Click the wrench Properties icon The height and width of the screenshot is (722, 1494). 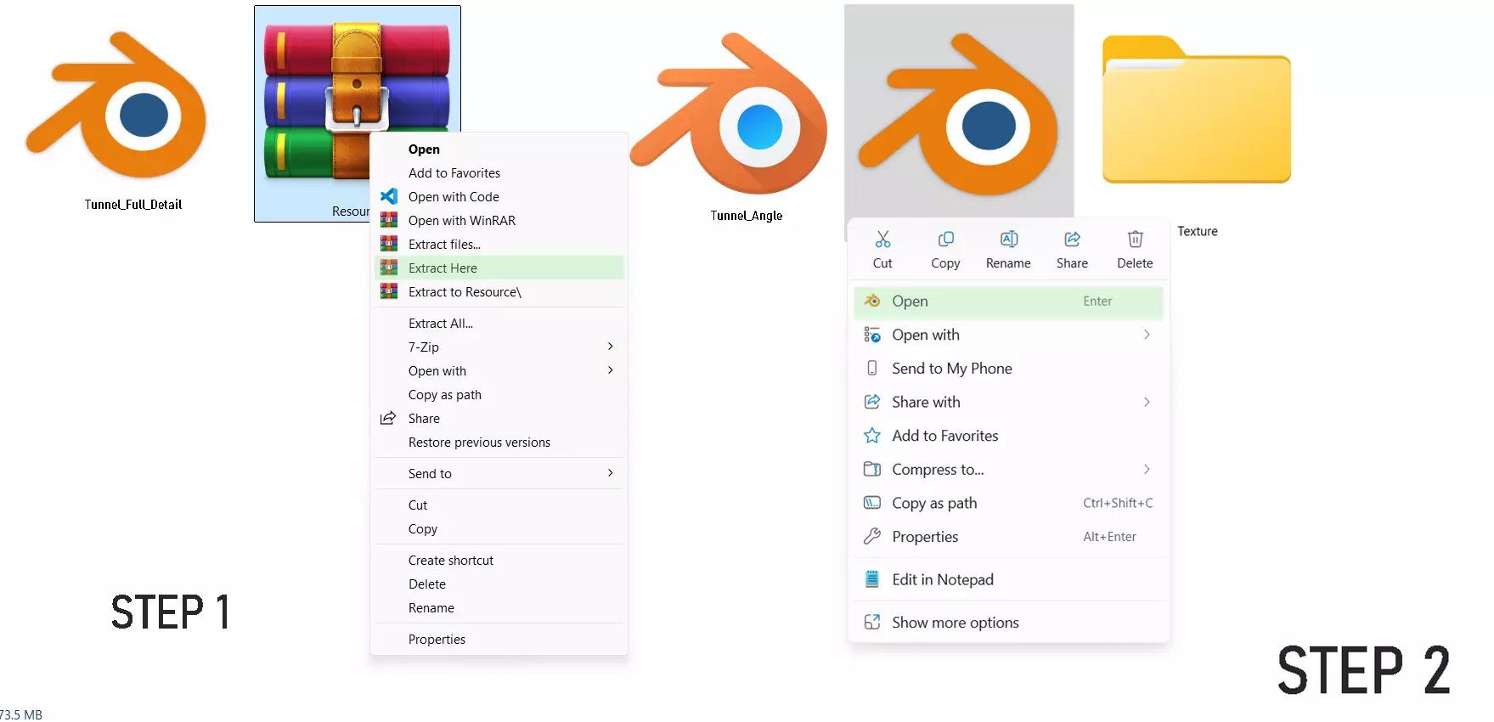coord(872,536)
